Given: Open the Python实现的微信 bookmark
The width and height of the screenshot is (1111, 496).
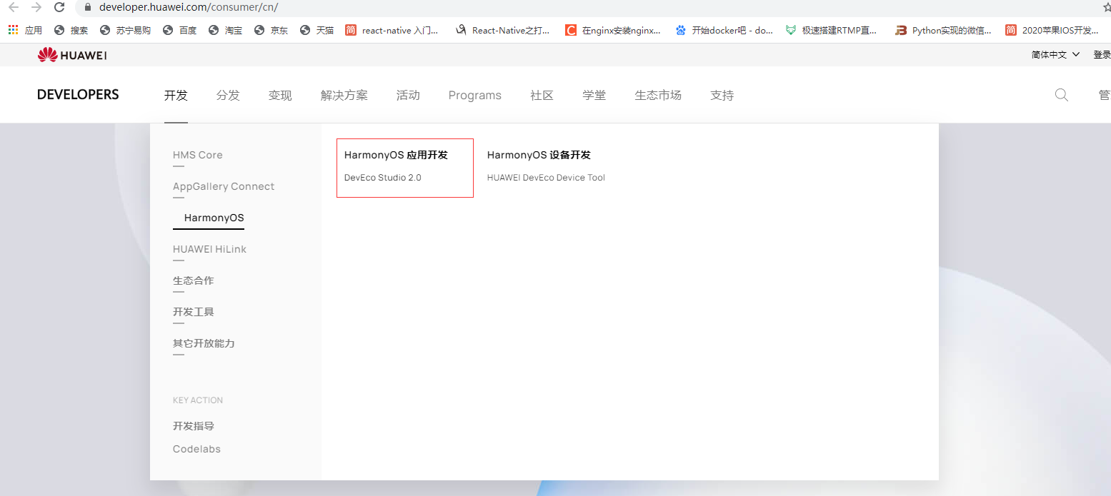Looking at the screenshot, I should (x=944, y=30).
